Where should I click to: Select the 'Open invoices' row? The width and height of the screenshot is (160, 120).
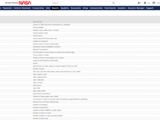click(80, 83)
